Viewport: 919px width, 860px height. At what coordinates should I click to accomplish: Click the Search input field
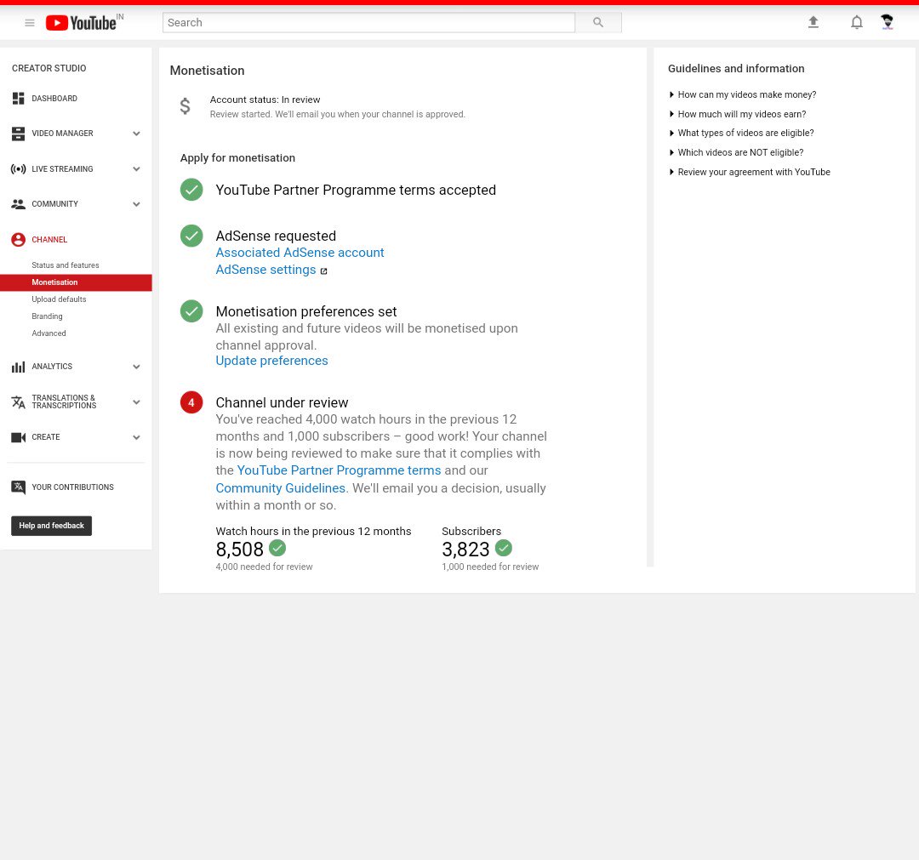click(x=368, y=23)
